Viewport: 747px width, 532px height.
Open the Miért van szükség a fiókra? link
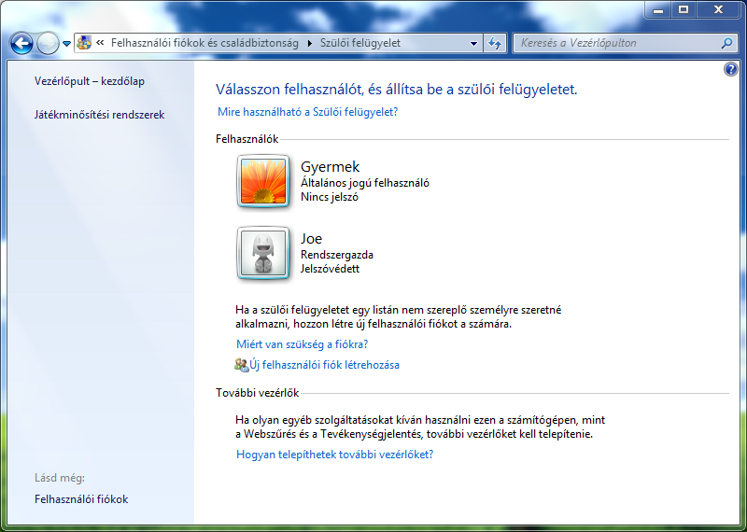[302, 344]
